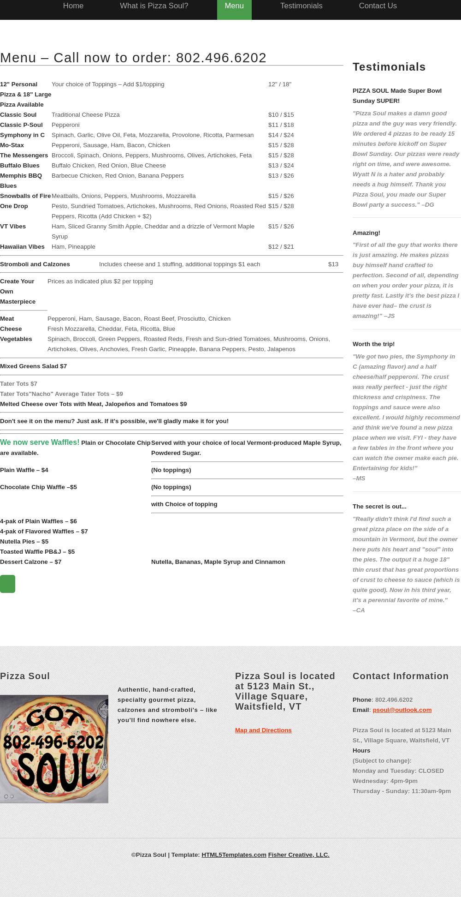Screen dimensions: 461x897
Task: Click 'The secret is out...' testimonial title
Action: pyautogui.click(x=379, y=507)
